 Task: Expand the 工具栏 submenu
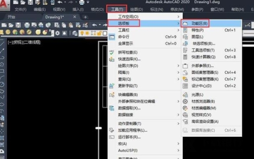click(145, 30)
